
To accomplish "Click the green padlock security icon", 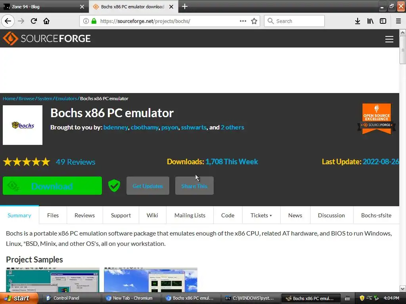I will pyautogui.click(x=94, y=21).
